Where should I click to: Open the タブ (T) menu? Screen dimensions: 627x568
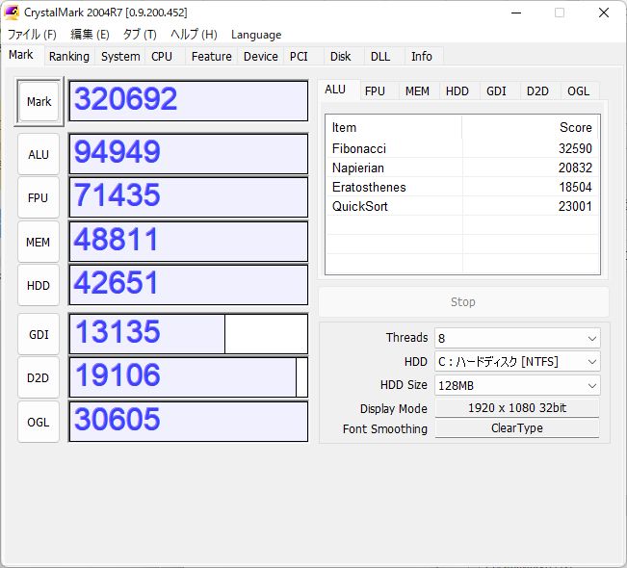click(x=140, y=35)
